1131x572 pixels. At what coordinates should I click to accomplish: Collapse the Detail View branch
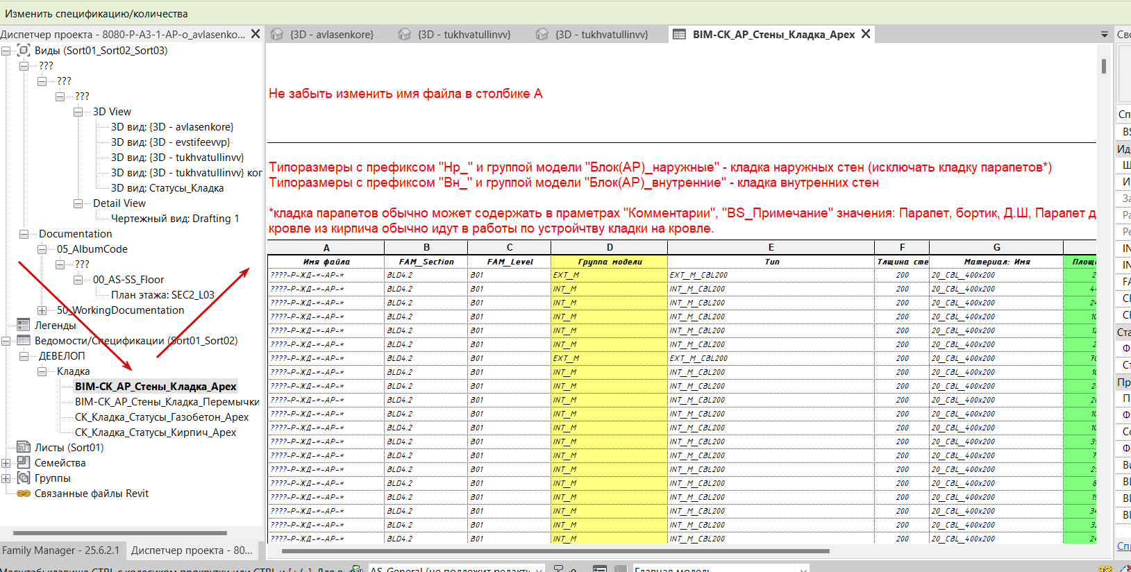[x=78, y=203]
